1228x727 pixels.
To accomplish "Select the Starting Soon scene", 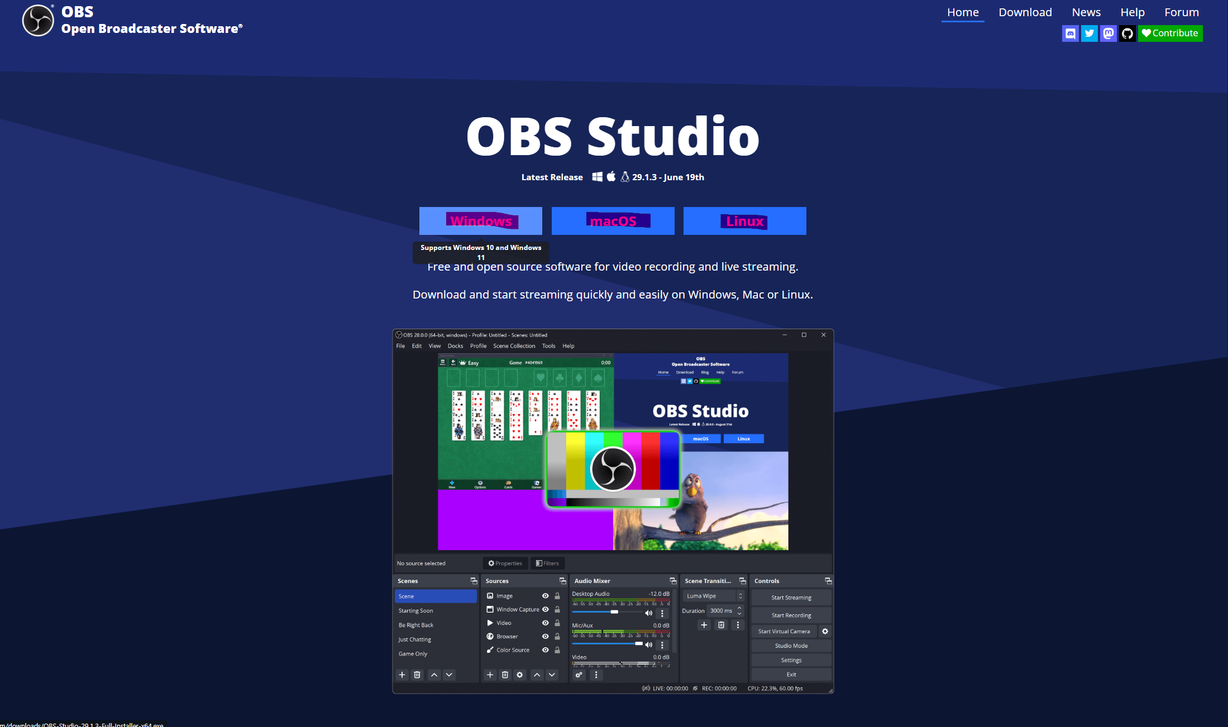I will point(416,611).
